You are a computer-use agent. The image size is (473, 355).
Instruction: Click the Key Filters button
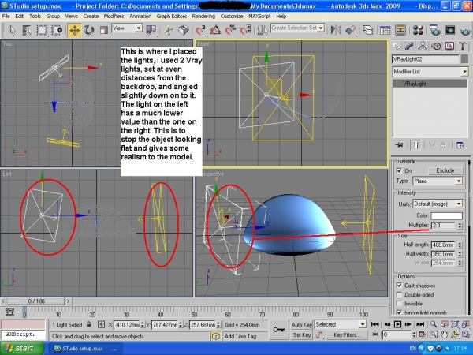point(347,334)
